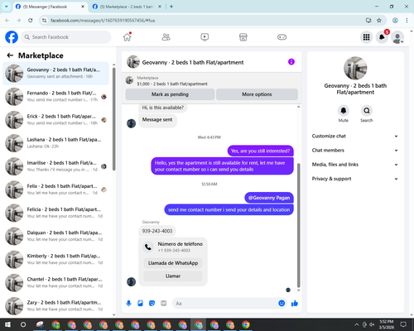
Task: Click the @Geovanny Pagan mention
Action: pyautogui.click(x=269, y=198)
